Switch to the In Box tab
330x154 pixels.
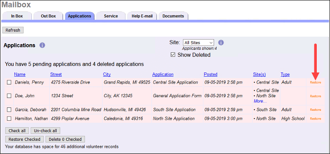coord(17,16)
